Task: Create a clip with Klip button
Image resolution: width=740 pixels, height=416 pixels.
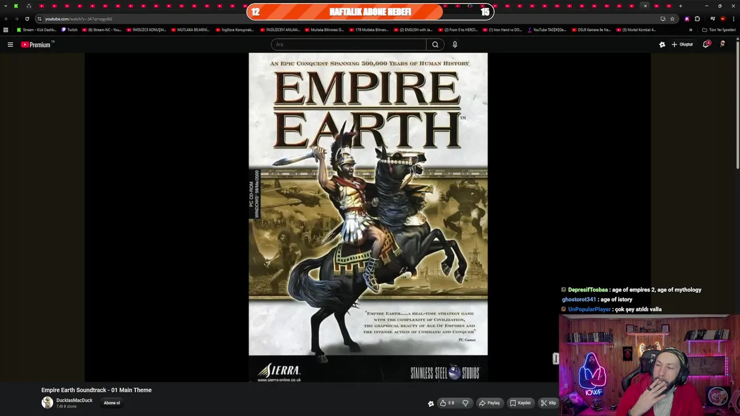Action: pos(549,403)
